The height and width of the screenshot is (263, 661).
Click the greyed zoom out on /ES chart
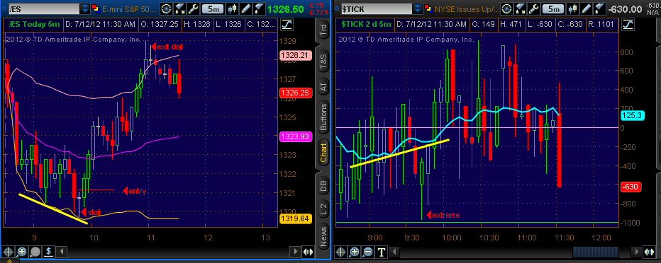click(x=35, y=252)
